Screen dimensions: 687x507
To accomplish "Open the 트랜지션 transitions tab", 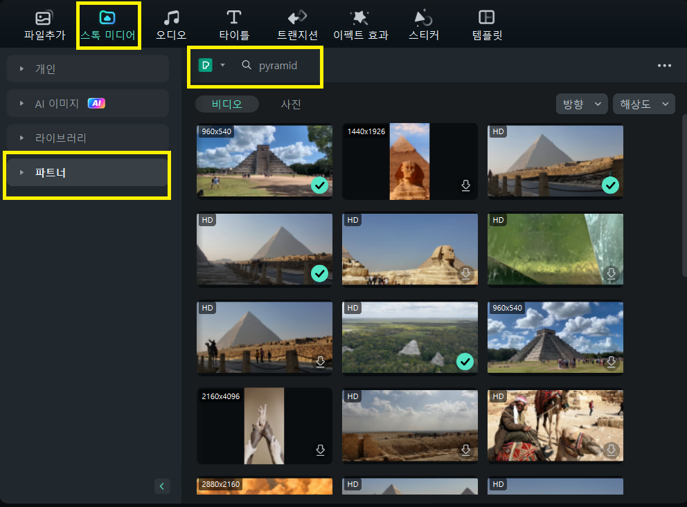I will (297, 26).
